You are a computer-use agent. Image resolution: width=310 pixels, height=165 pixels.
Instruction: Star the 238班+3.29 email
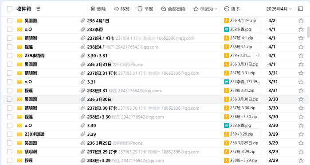tap(301, 160)
